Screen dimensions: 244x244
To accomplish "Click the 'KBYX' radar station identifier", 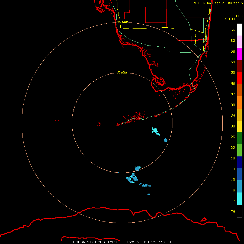I will 129,242.
